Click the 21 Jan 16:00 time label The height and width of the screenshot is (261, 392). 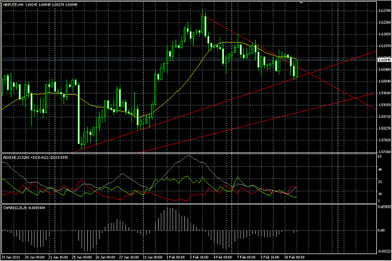58,257
